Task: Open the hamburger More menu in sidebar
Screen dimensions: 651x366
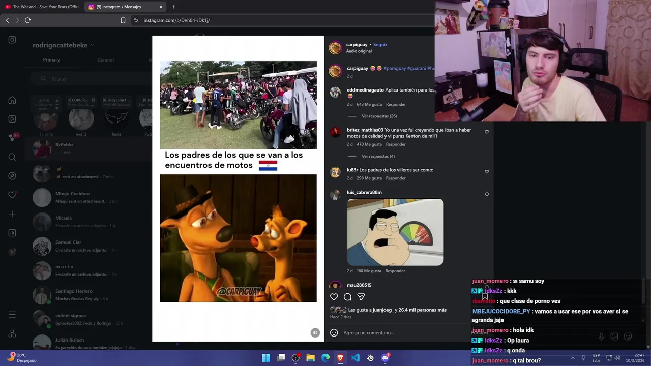Action: pyautogui.click(x=12, y=315)
